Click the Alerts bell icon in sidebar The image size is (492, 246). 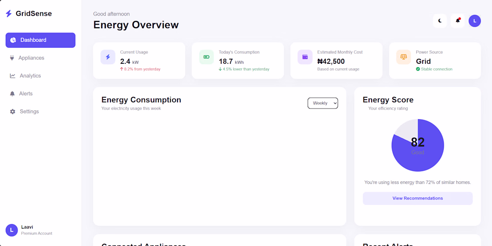click(x=12, y=94)
